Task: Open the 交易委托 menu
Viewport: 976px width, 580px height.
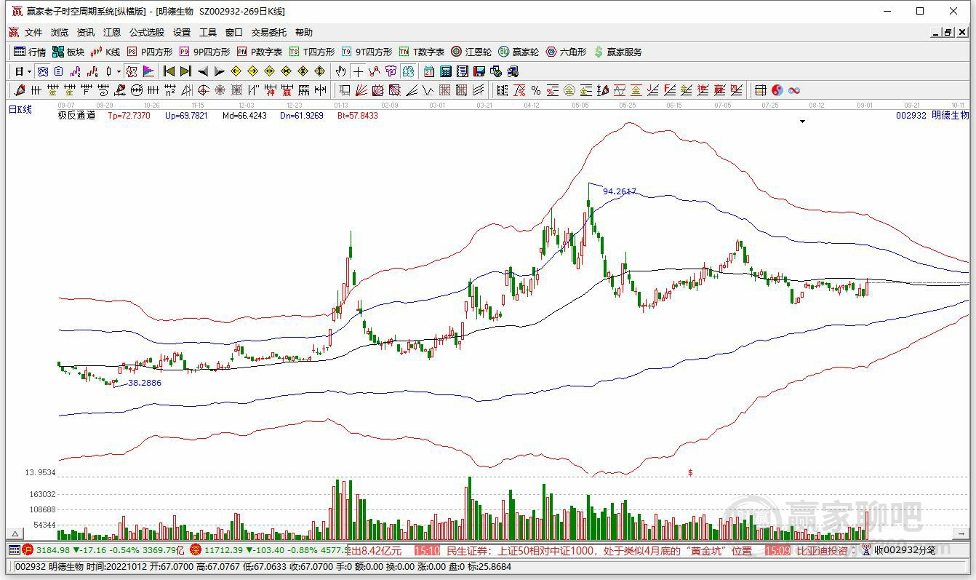Action: click(269, 33)
